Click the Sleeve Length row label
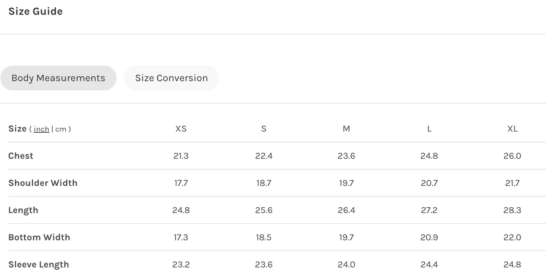 point(39,264)
